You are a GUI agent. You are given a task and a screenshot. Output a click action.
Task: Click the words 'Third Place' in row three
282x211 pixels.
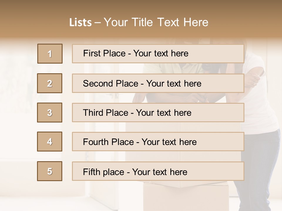coord(105,113)
